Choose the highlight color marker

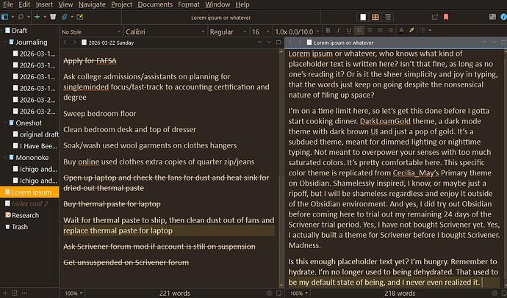[x=411, y=31]
